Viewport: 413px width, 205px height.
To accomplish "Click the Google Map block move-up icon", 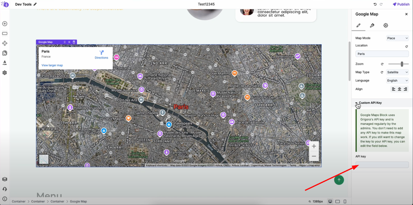I will pos(69,42).
